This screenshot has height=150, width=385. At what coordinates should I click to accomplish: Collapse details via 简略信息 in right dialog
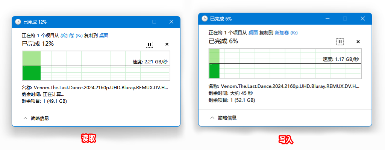pos(223,118)
